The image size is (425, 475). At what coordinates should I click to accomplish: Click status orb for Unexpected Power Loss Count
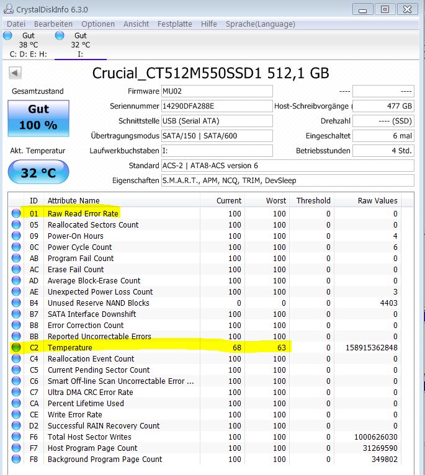pyautogui.click(x=16, y=291)
